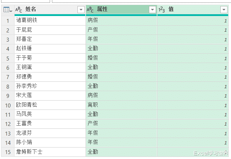Image resolution: width=231 pixels, height=159 pixels.
Task: Select row number 1
Action: coord(7,21)
